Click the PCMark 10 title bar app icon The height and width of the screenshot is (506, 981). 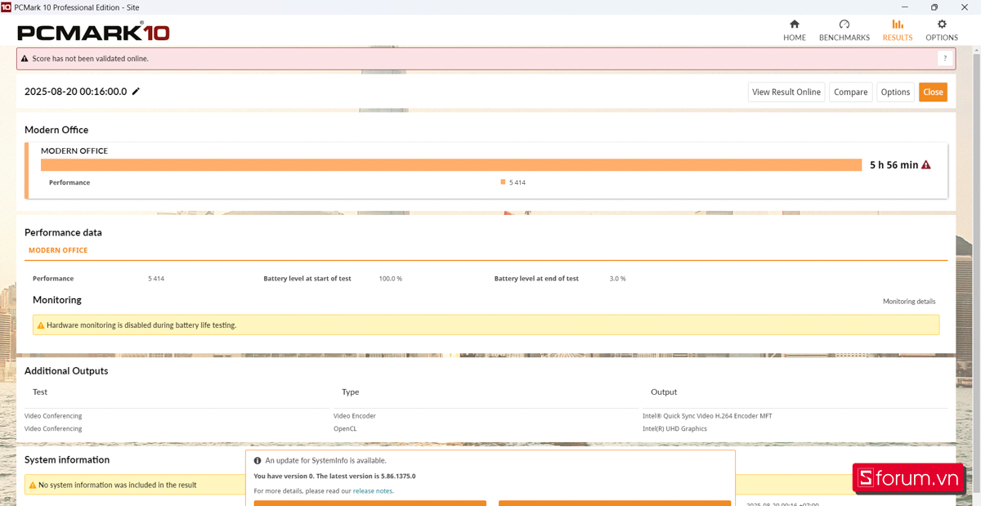7,7
